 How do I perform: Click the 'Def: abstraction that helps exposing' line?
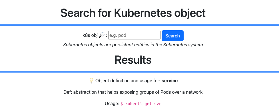pos(133,92)
